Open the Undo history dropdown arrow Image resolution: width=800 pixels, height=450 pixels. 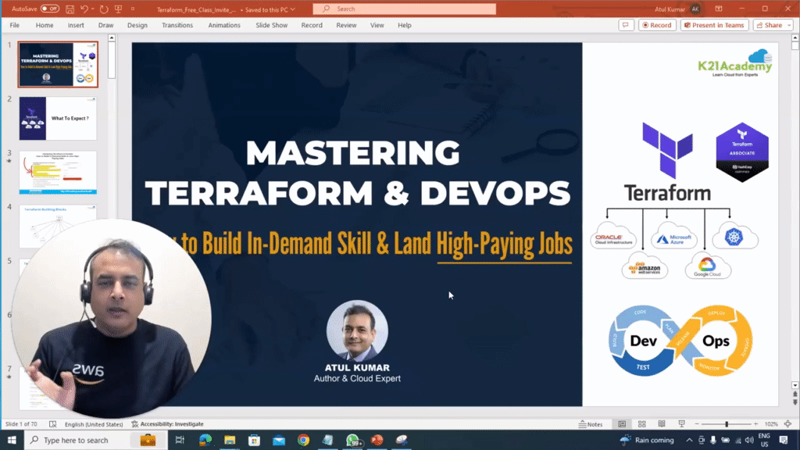pos(92,9)
